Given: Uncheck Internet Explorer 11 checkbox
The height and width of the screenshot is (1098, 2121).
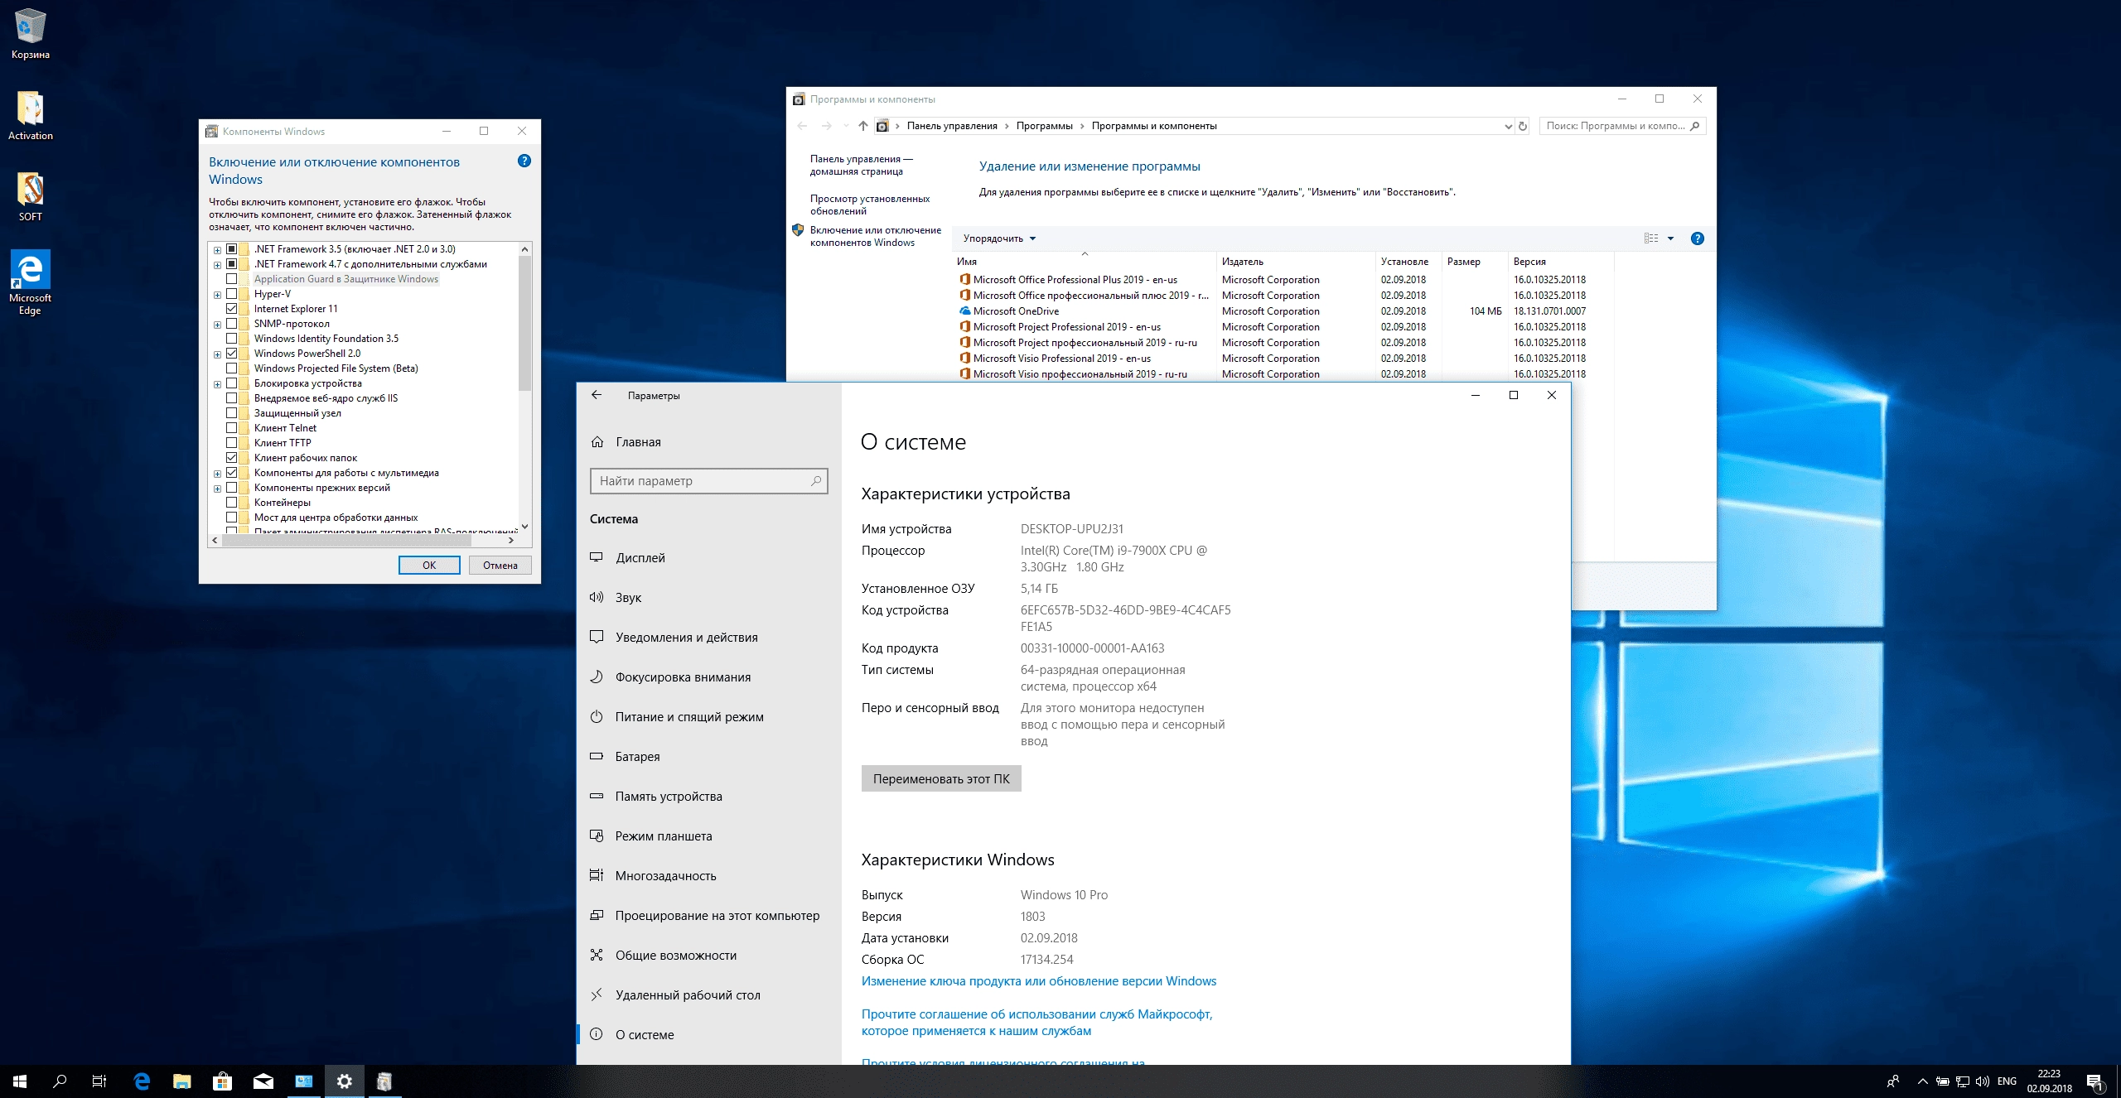Looking at the screenshot, I should click(x=232, y=309).
